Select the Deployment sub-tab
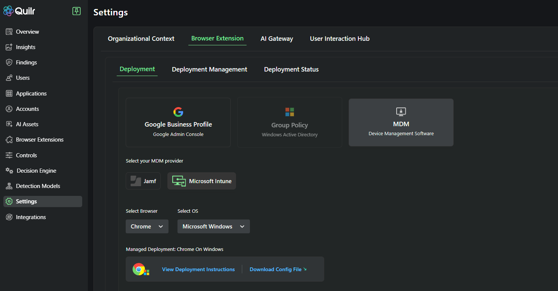The width and height of the screenshot is (558, 291). coord(137,69)
